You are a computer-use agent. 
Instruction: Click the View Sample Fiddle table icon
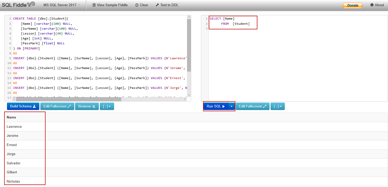click(94, 5)
